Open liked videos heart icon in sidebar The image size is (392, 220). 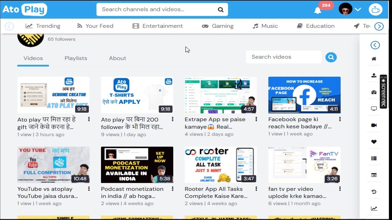click(374, 142)
